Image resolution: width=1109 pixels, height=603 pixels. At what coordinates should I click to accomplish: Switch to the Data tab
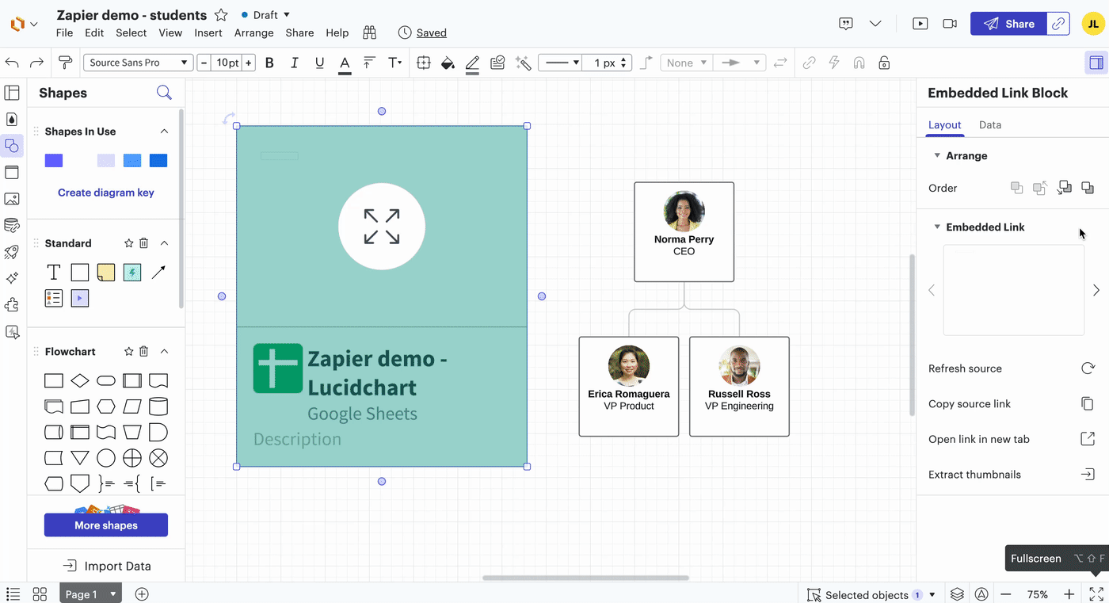click(x=990, y=125)
